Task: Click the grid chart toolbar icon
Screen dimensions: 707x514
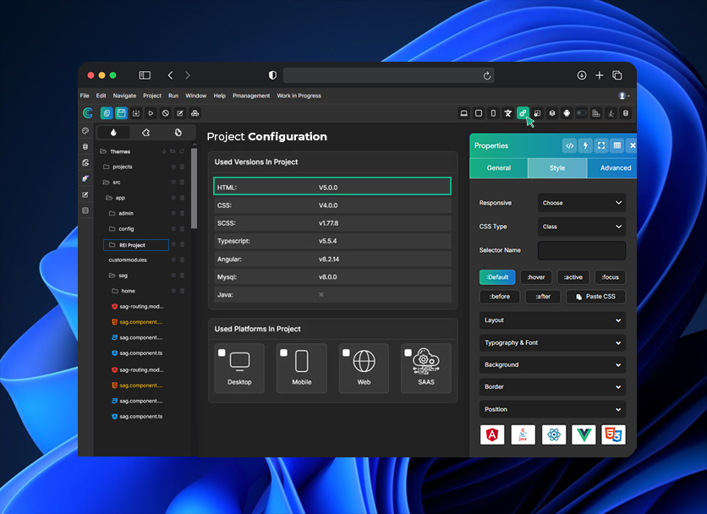Action: point(596,113)
